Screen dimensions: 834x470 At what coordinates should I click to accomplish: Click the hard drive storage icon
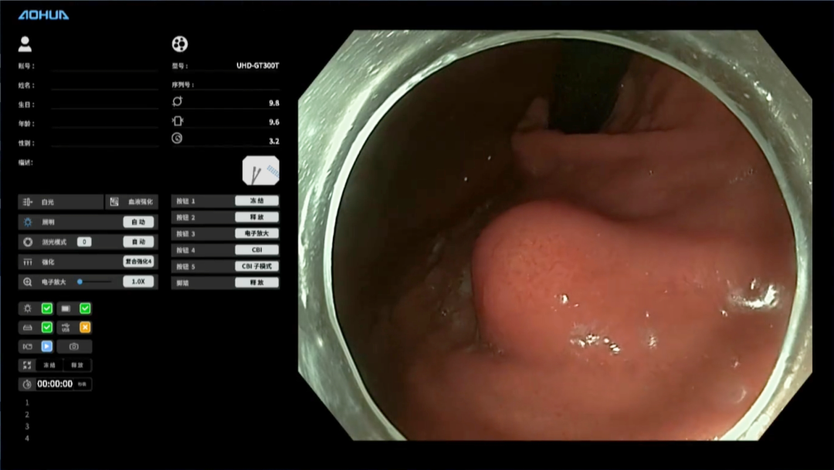click(28, 327)
